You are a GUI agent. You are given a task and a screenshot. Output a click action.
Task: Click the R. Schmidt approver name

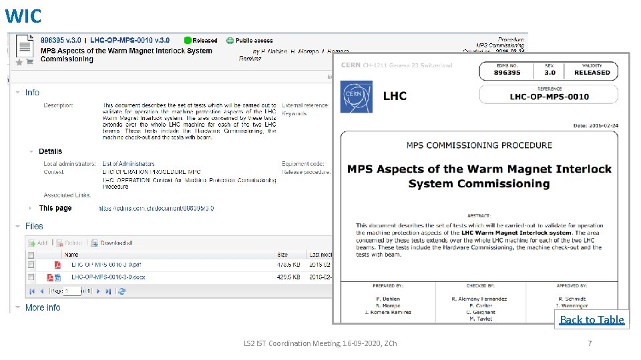pos(572,299)
